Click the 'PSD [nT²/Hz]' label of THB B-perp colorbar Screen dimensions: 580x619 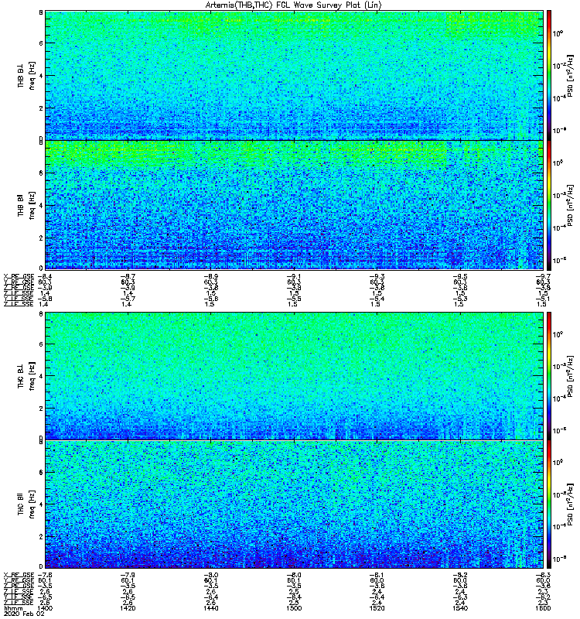click(x=570, y=75)
